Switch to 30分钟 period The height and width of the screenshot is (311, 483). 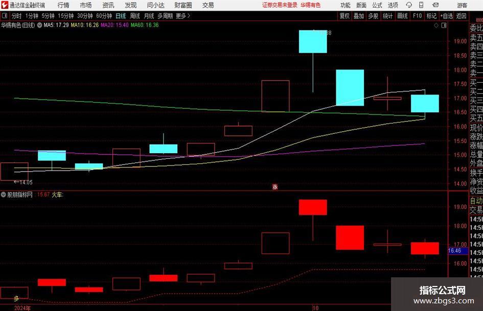[85, 16]
